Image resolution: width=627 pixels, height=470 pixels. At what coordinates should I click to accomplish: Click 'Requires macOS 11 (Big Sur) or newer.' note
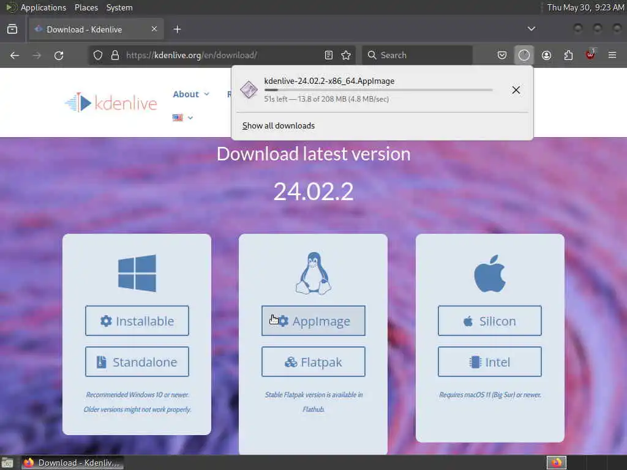tap(490, 395)
